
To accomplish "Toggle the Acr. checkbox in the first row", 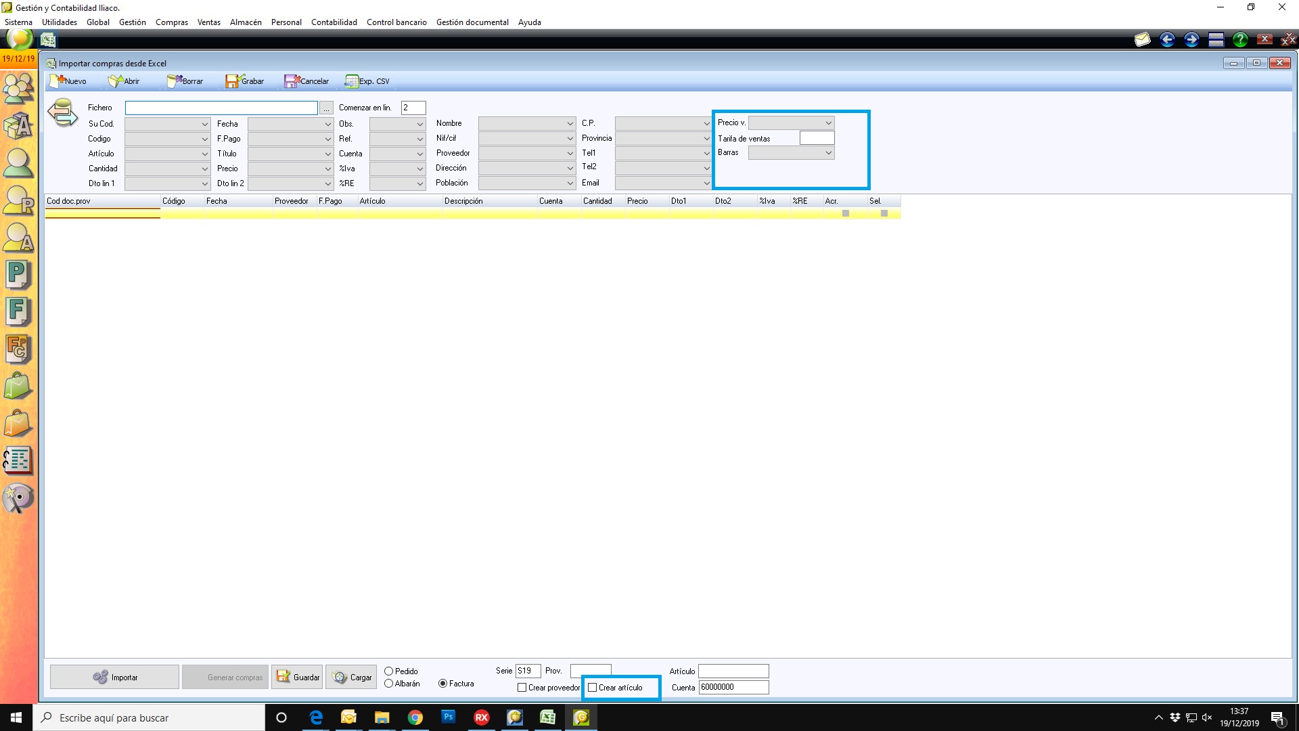I will tap(846, 213).
